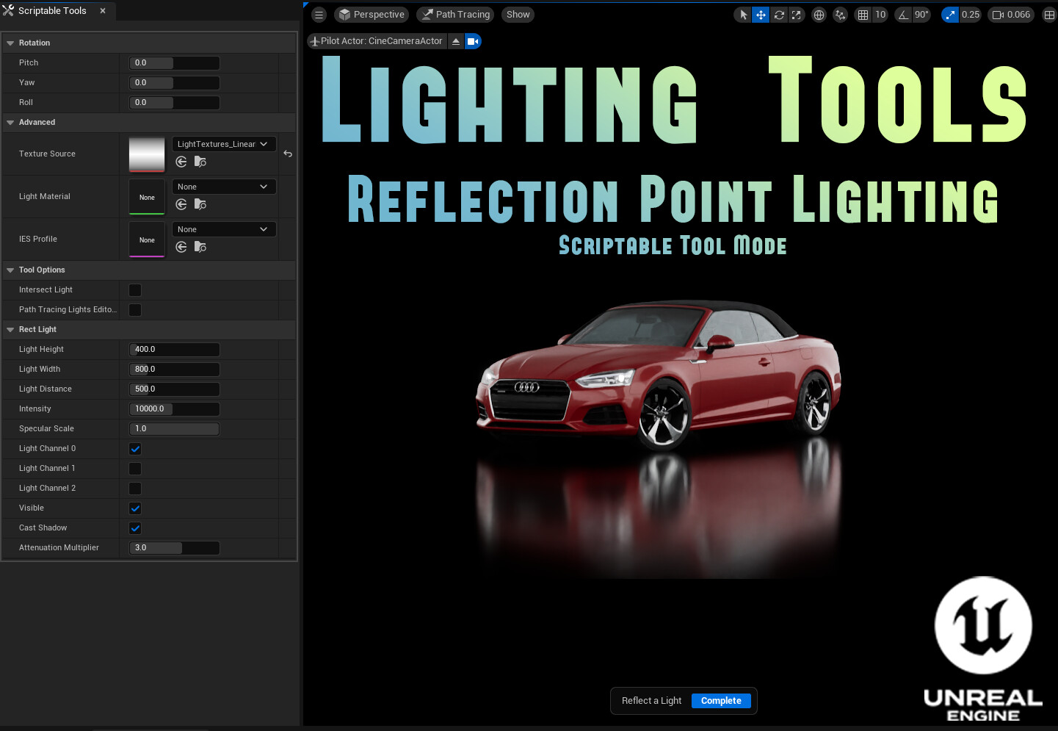This screenshot has height=731, width=1058.
Task: Open the Light Material None dropdown
Action: point(224,187)
